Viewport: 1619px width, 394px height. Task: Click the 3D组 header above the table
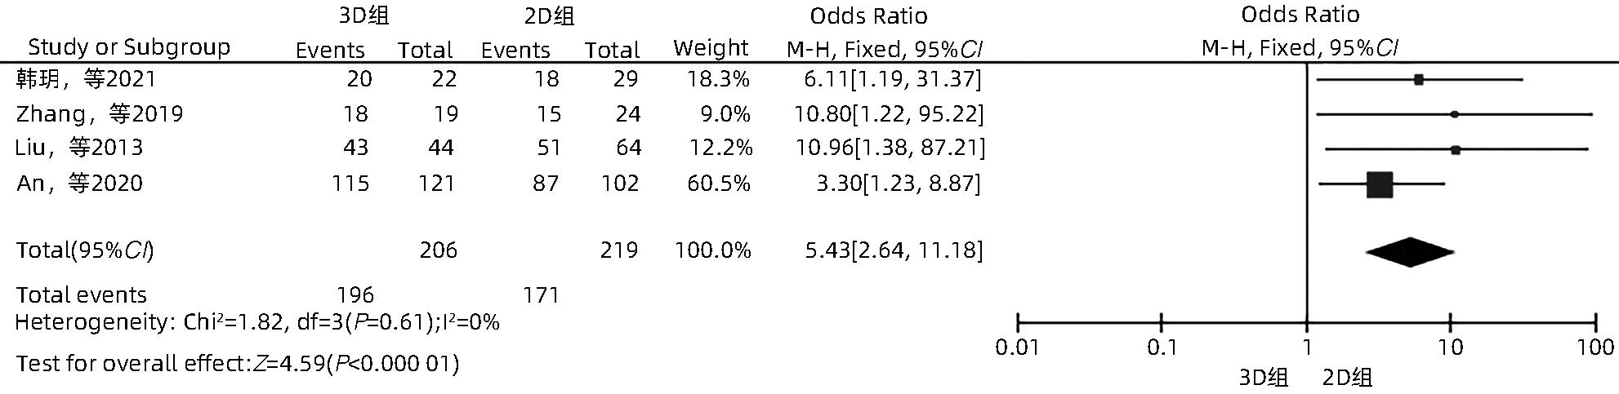tap(364, 15)
